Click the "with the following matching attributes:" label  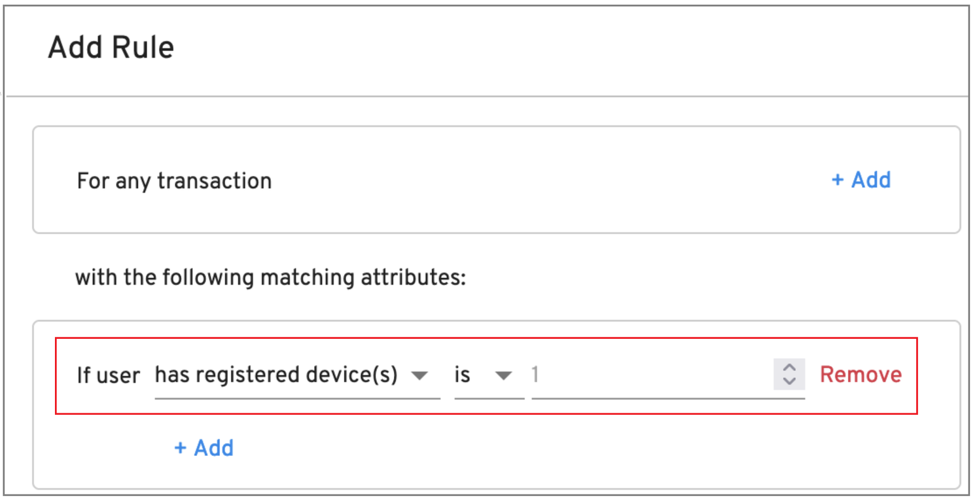click(x=270, y=277)
